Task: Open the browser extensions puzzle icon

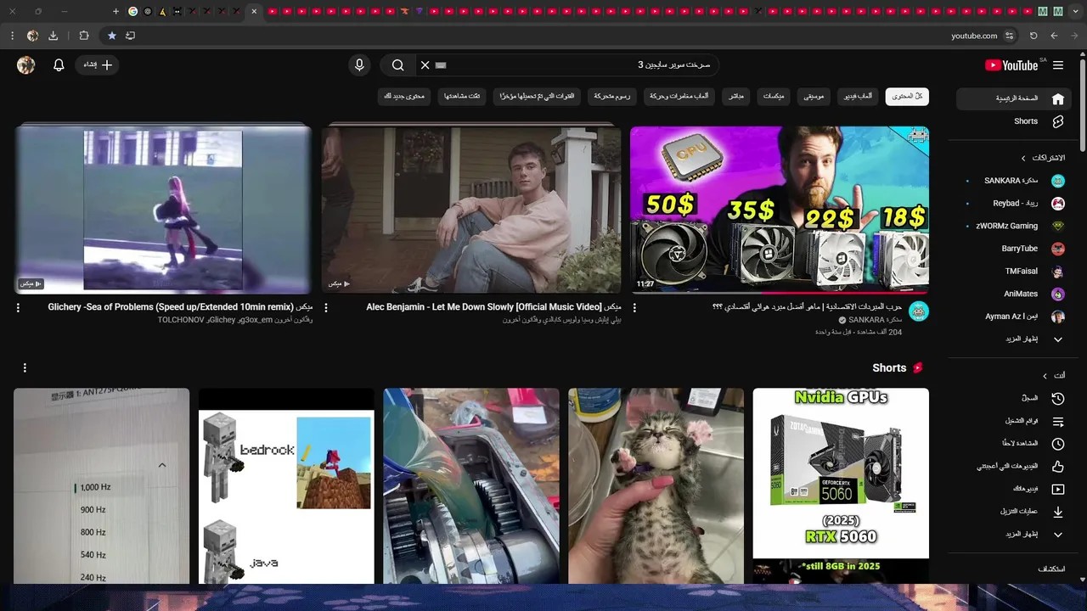Action: point(83,36)
